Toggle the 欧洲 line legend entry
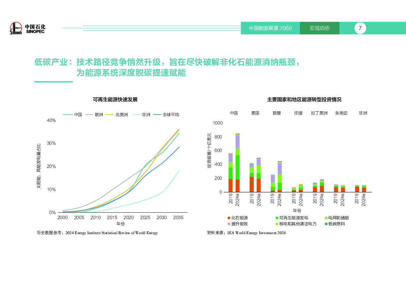This screenshot has height=289, width=406. pos(95,115)
